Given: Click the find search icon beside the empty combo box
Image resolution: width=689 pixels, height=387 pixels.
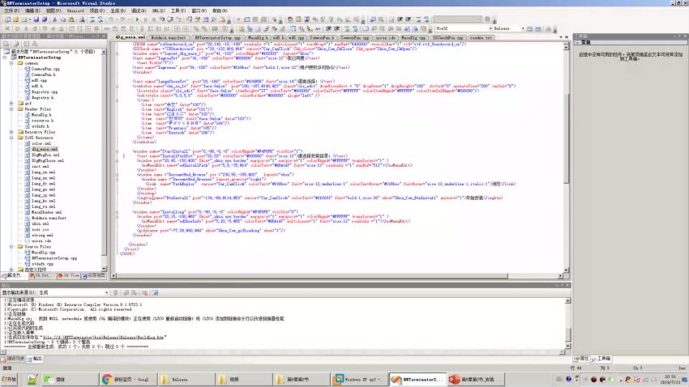Looking at the screenshot, I should tap(487, 19).
